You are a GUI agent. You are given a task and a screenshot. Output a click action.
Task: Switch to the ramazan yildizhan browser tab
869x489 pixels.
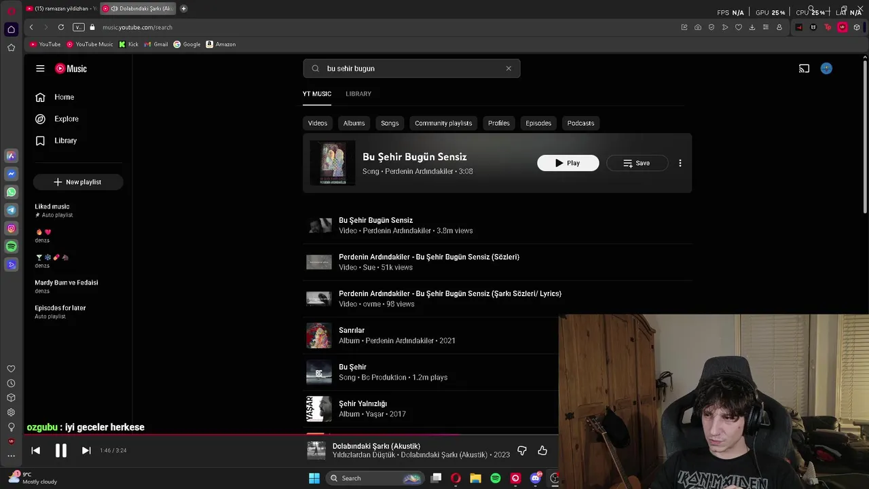(x=60, y=9)
